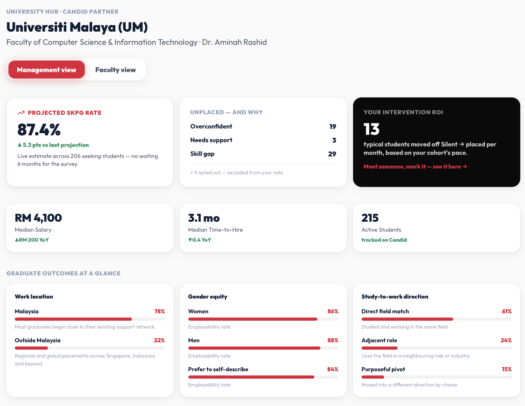Click the Direct field match progress bar

pos(437,319)
